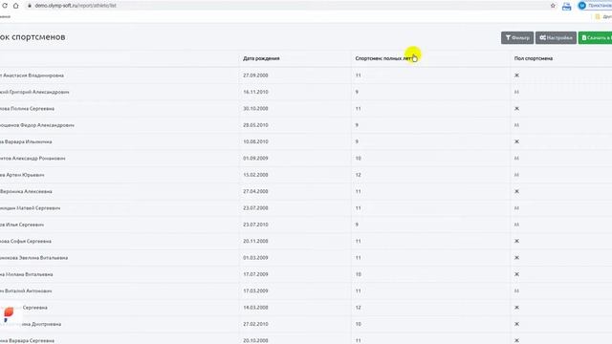
Task: Click gender Ж in Софья Сергеевна's row
Action: click(516, 242)
